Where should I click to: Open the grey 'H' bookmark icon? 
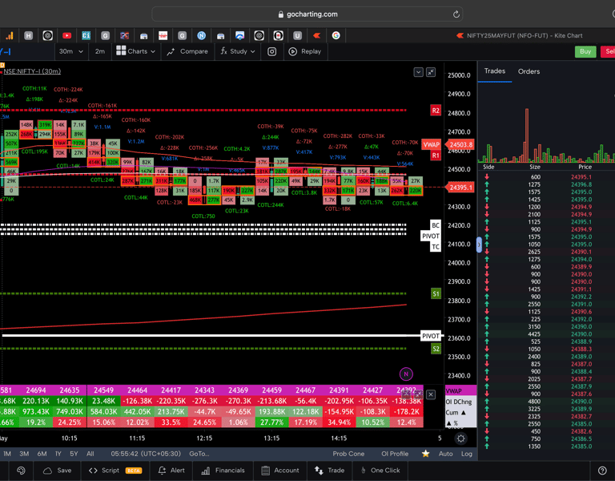[x=28, y=36]
